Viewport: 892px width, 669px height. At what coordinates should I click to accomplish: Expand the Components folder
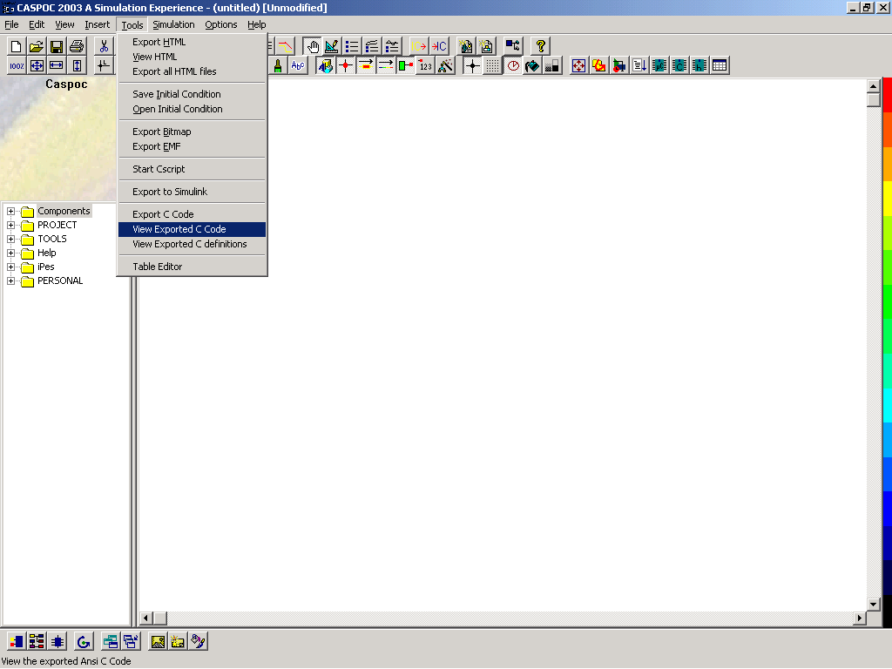point(10,211)
